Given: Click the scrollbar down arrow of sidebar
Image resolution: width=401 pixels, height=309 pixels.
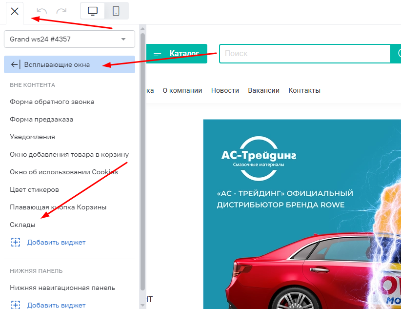Looking at the screenshot, I should pos(143,305).
